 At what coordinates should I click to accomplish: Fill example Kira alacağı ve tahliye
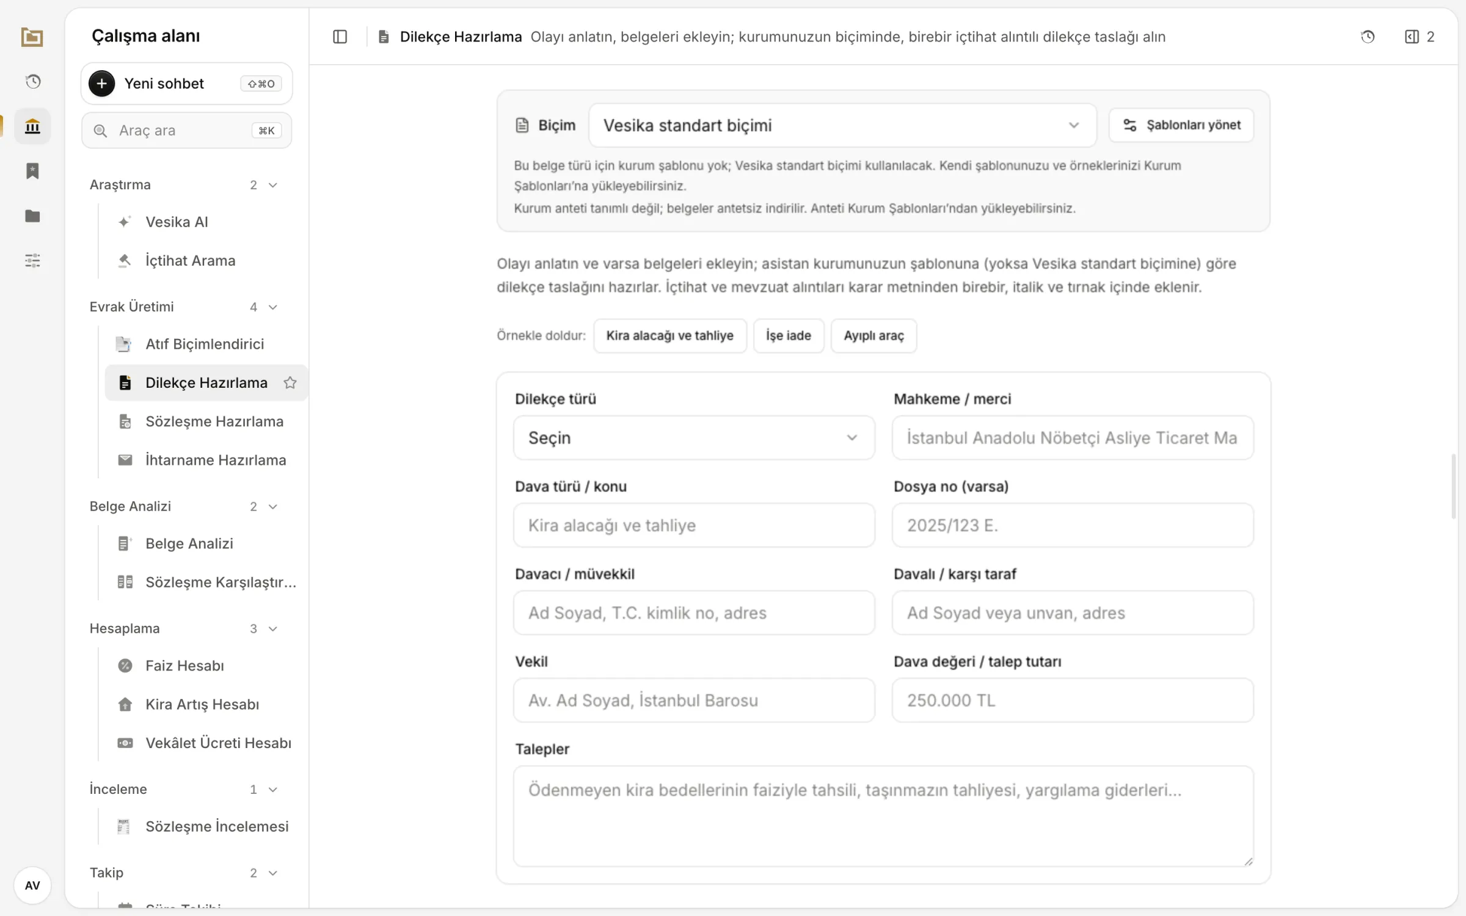click(x=669, y=336)
